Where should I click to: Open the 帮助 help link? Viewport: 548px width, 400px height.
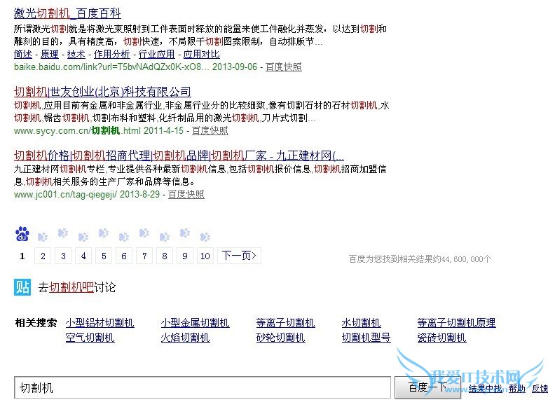pos(517,389)
